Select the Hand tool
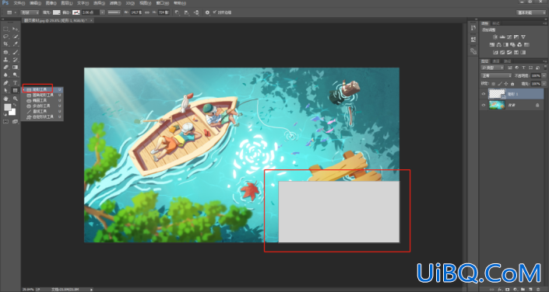This screenshot has height=292, width=549. click(5, 99)
